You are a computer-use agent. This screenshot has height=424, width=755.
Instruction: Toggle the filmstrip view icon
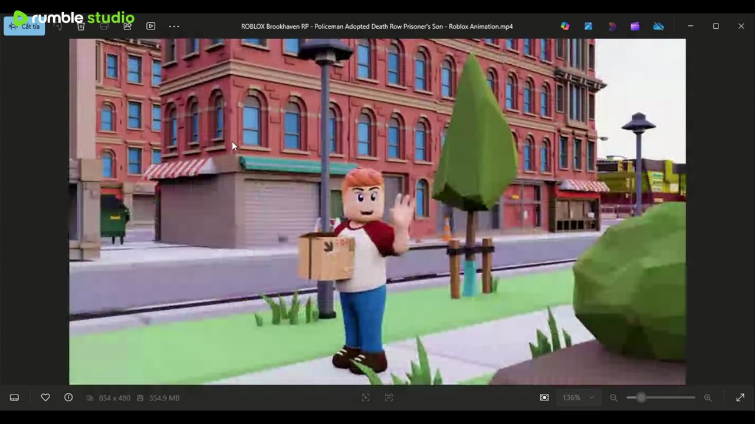tap(14, 397)
